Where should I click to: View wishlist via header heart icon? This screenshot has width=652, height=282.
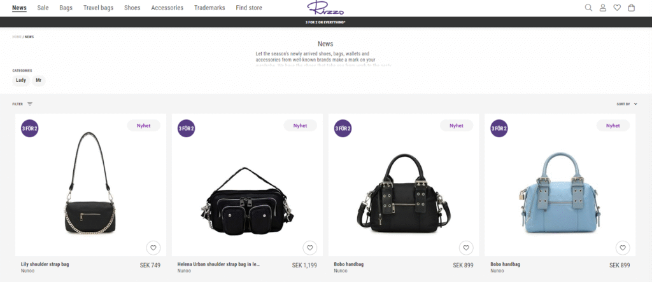coord(617,8)
